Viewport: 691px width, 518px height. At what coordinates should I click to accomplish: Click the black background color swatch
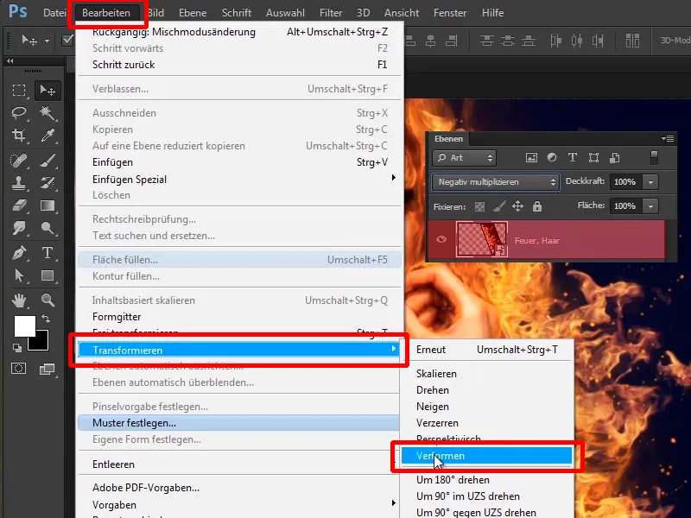pyautogui.click(x=41, y=343)
